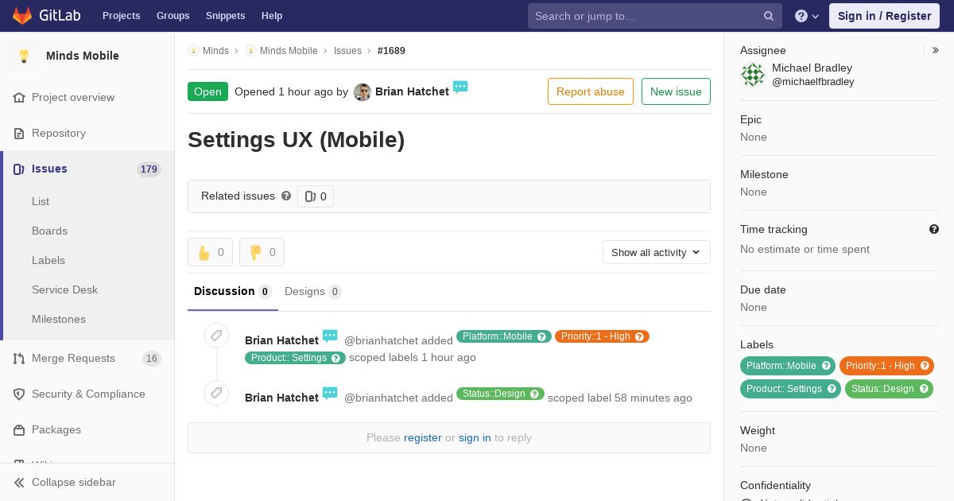Click the Issues count badge 179
The height and width of the screenshot is (501, 954).
click(x=149, y=169)
